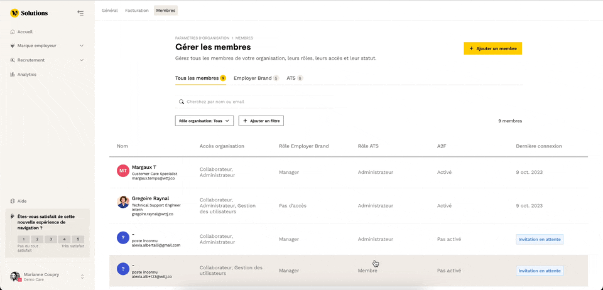Screen dimensions: 603x290
Task: Click the Solutions logo icon
Action: 14,13
